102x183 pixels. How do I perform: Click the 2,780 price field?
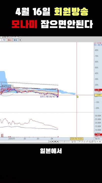pos(3,40)
